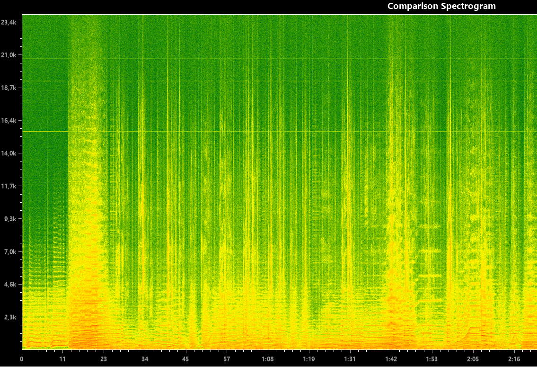Select the 9,3k frequency axis label
537x367 pixels.
tap(10, 219)
